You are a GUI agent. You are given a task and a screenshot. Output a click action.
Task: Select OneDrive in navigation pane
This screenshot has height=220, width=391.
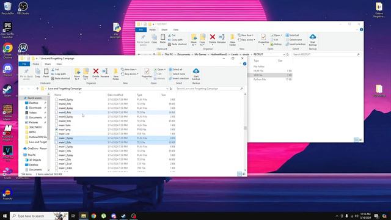point(35,148)
